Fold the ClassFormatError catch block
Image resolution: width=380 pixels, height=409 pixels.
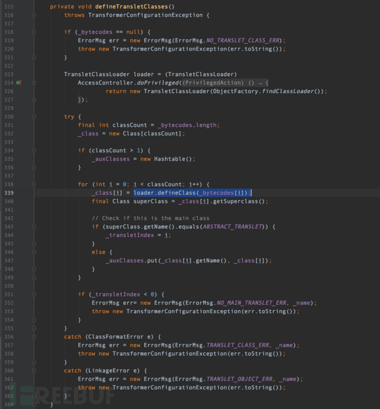(34, 336)
